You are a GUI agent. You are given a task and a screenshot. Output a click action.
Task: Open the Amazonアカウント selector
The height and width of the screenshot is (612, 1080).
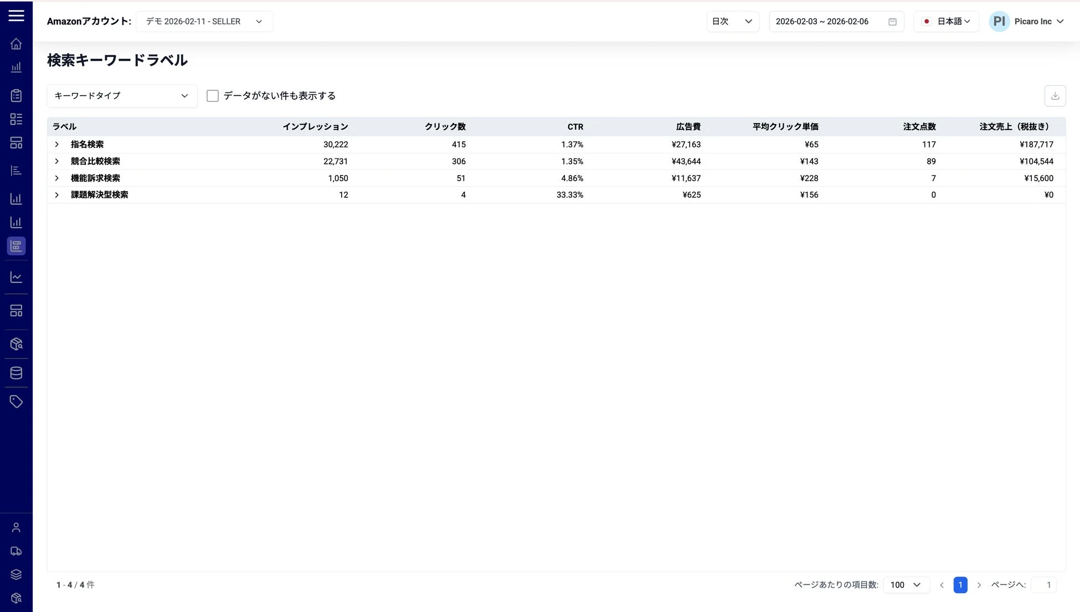pos(204,21)
